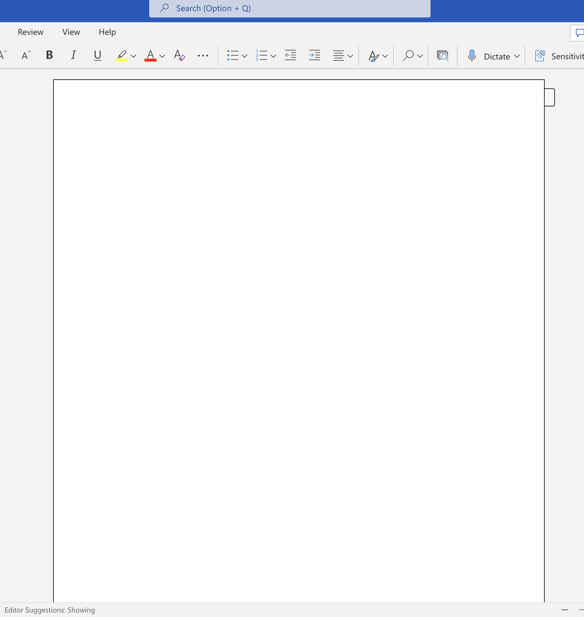Click the side tab at page's right edge
The height and width of the screenshot is (617, 584).
(549, 97)
